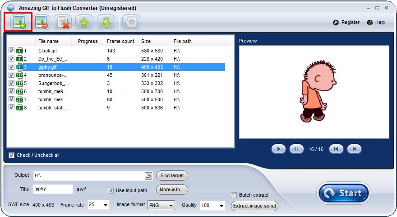
Task: Click the Add GIF file toolbar icon
Action: [19, 22]
